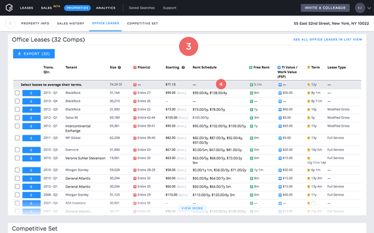
Task: Download the Swiss RE lease comp
Action: click(31, 118)
